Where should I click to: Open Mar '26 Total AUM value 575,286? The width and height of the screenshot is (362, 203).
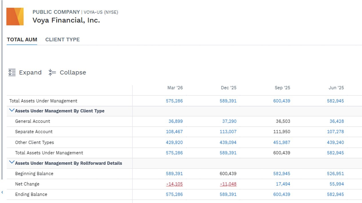click(x=174, y=101)
